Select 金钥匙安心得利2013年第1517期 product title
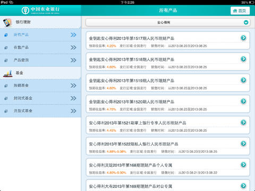The image size is (255, 191). (x=132, y=38)
